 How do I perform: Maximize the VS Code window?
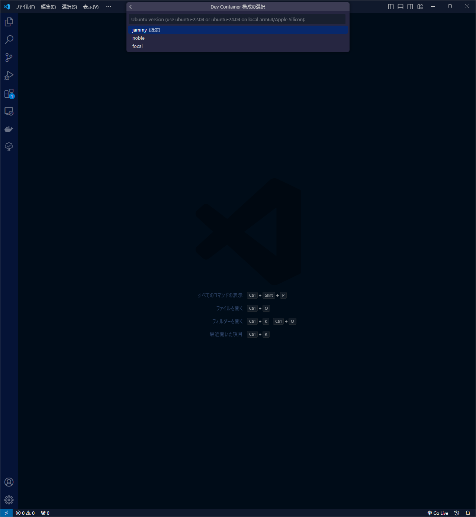click(450, 7)
